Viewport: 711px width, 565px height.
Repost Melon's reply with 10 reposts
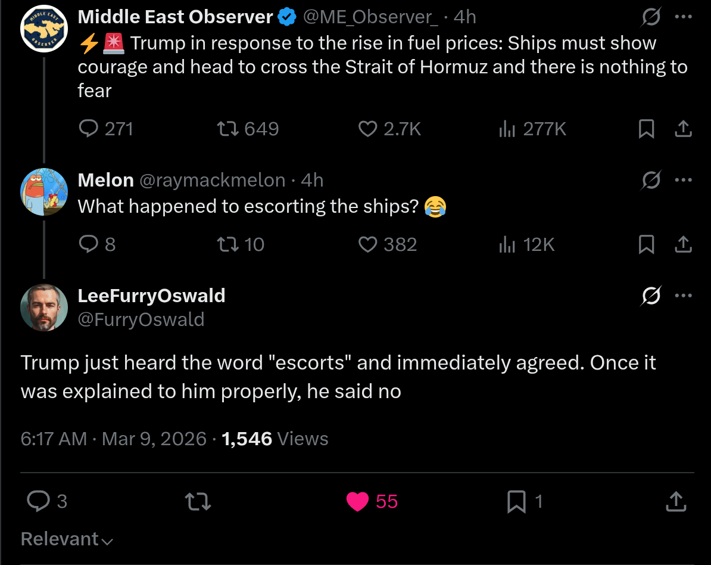(241, 244)
